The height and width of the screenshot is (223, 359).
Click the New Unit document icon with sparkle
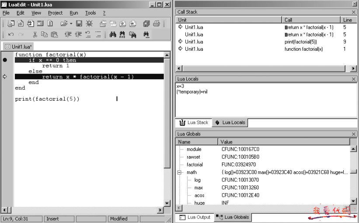[21, 23]
